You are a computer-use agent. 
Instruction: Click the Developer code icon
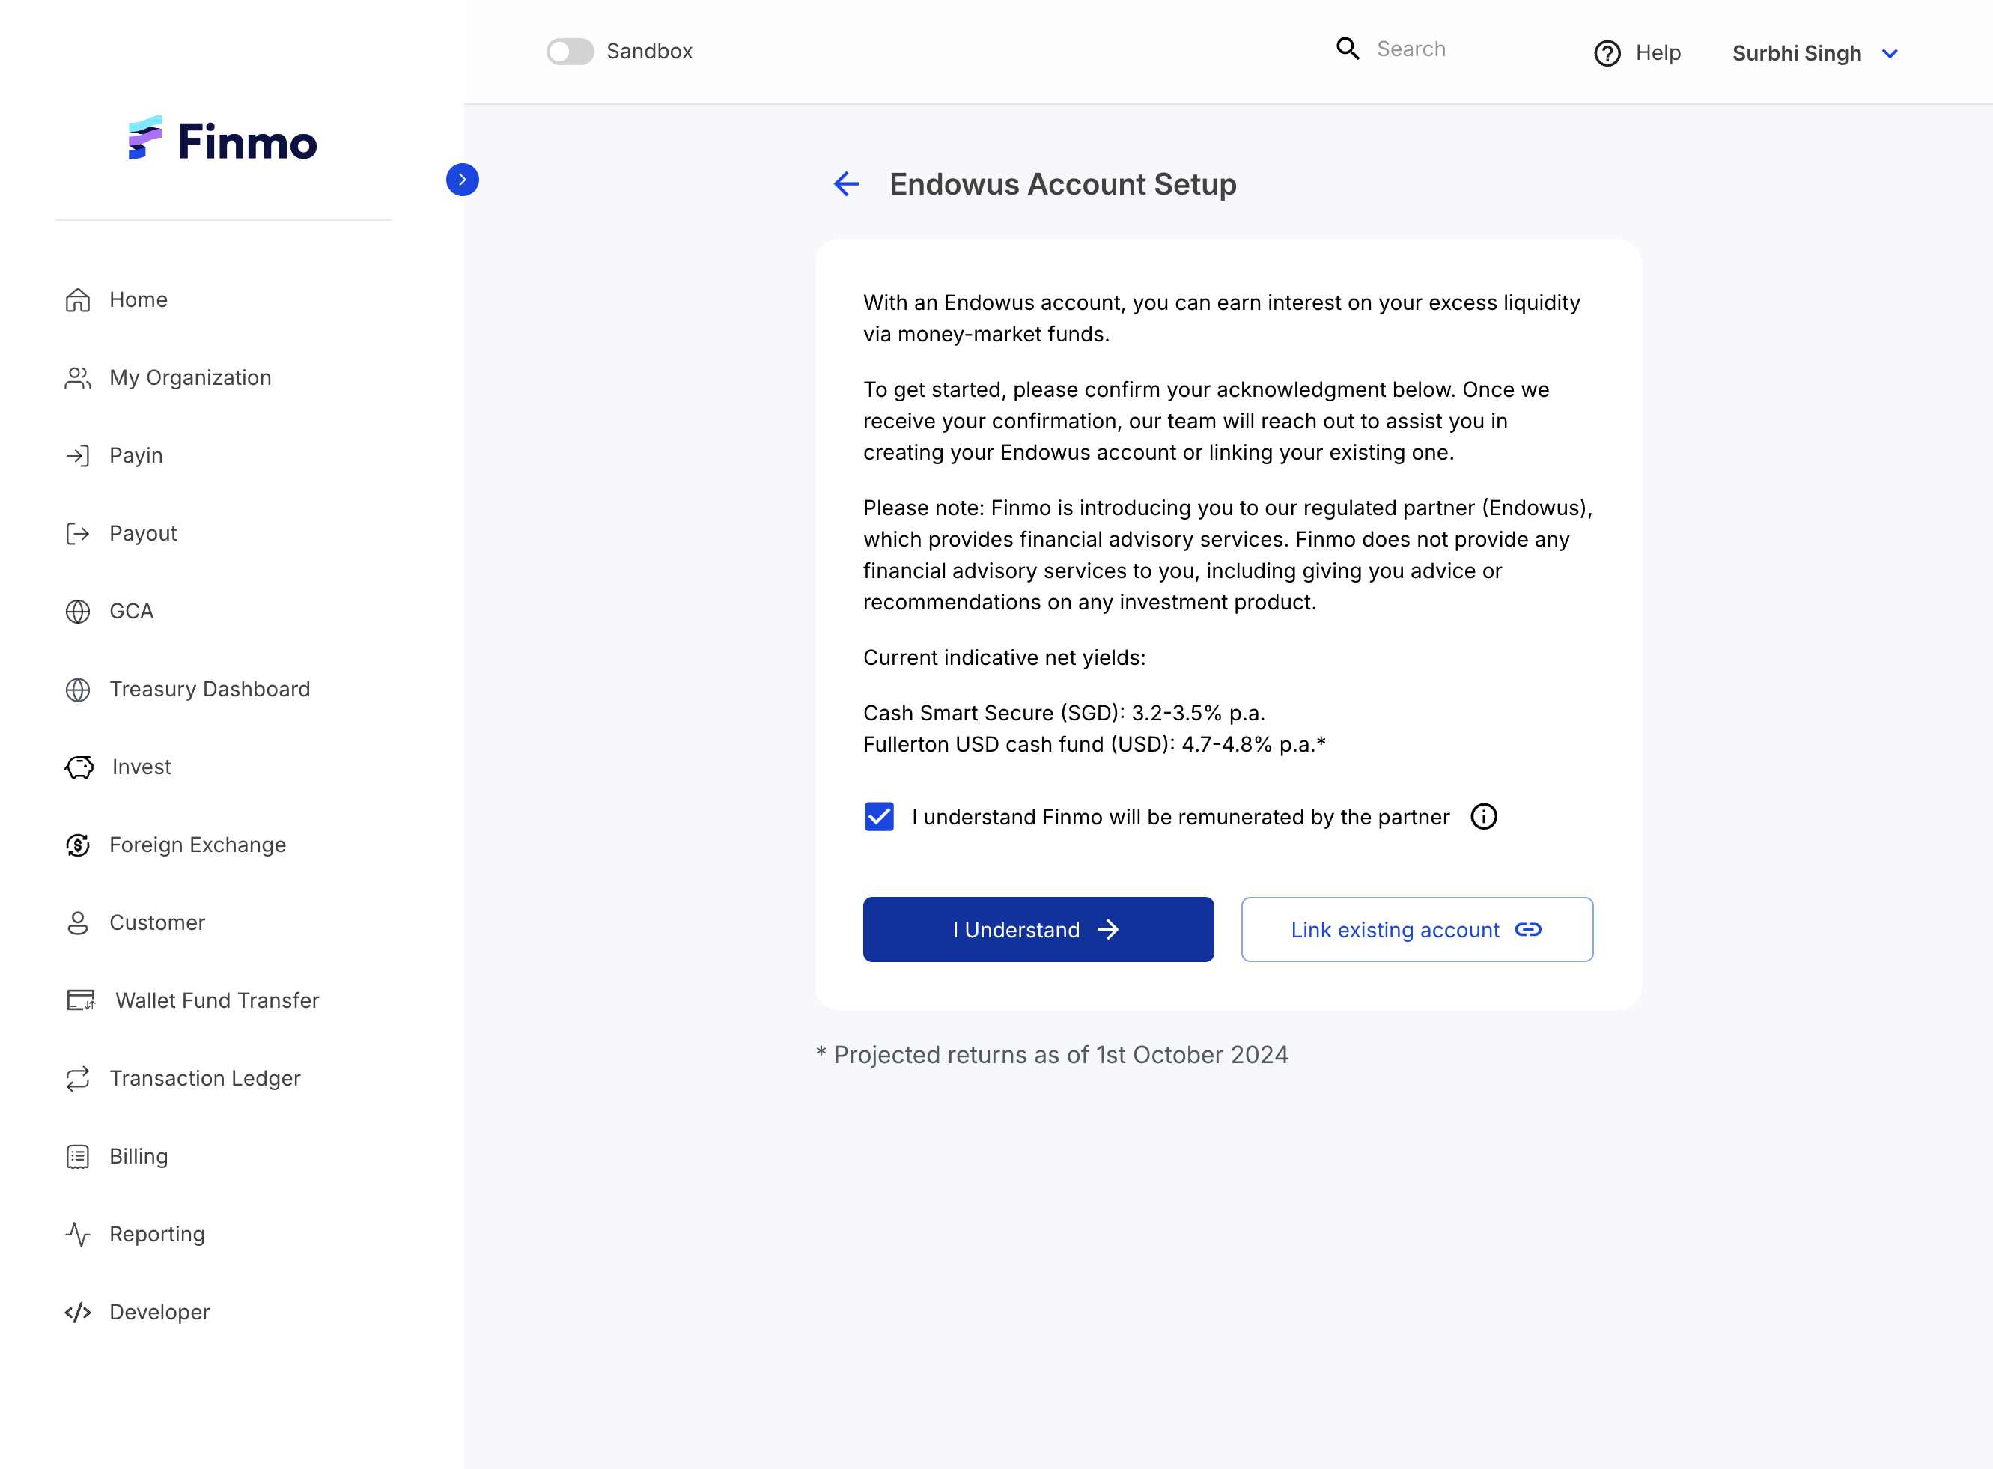click(x=78, y=1313)
